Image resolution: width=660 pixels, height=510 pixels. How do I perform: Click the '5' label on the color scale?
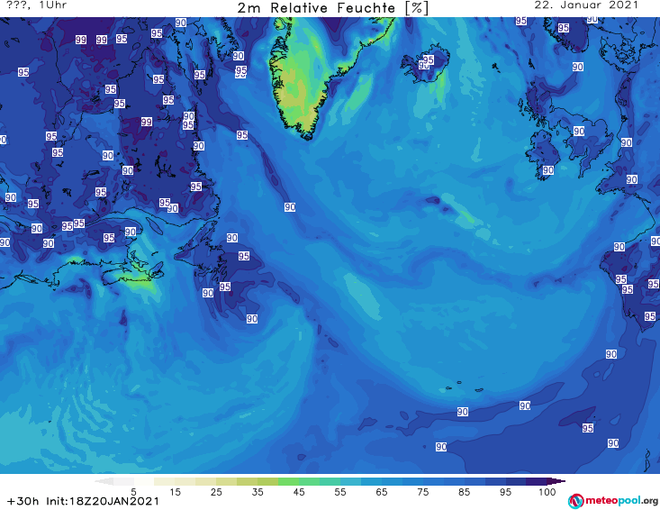(x=133, y=492)
